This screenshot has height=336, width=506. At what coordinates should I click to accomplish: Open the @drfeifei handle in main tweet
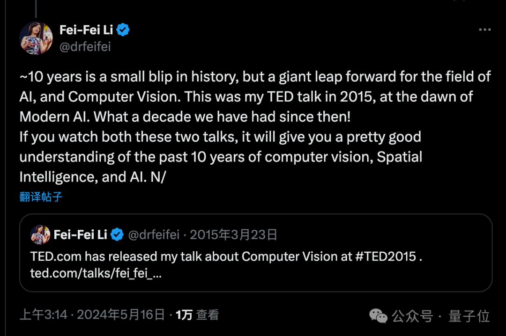85,47
